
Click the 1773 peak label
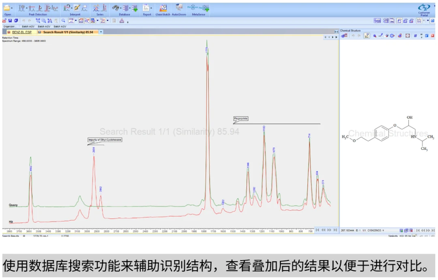click(207, 50)
